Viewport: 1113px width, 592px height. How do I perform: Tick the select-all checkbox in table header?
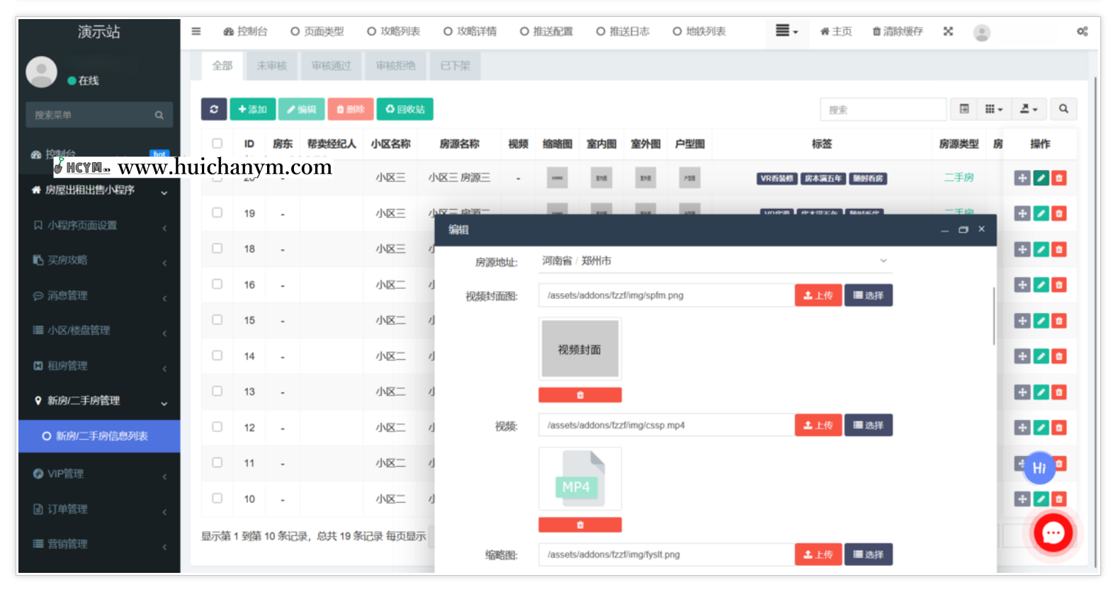(217, 143)
